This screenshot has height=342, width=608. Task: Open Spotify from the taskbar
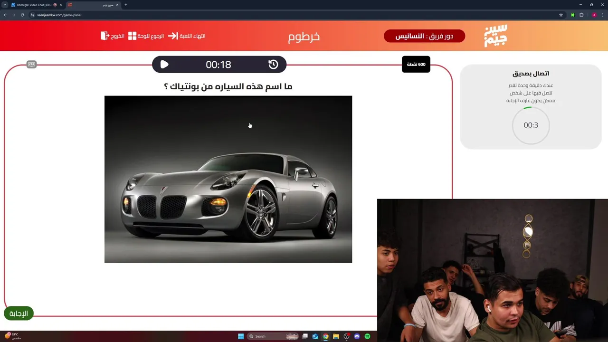pyautogui.click(x=368, y=336)
